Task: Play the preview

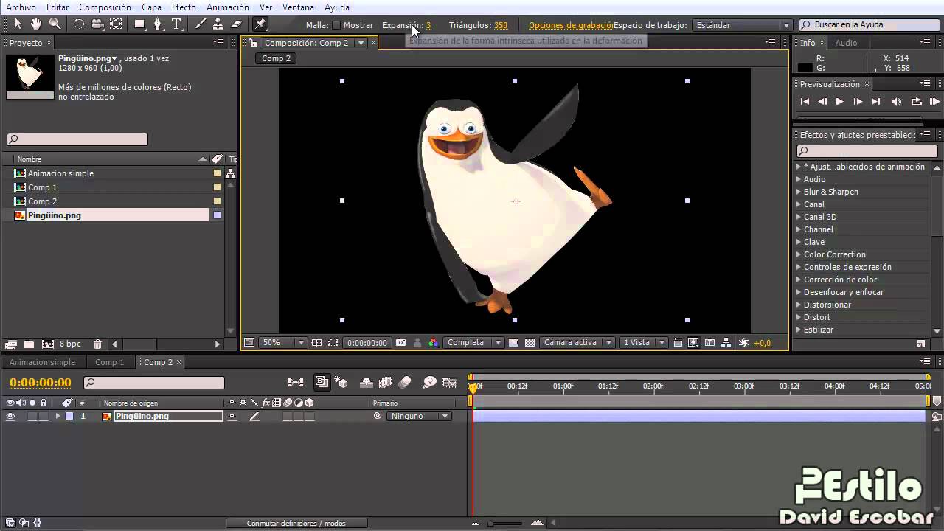Action: (x=839, y=102)
